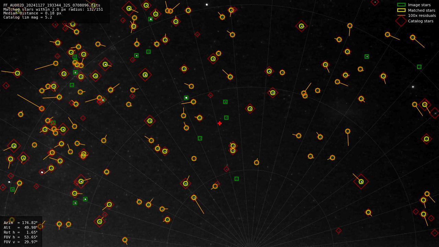Click the yellow Matched stars legend square
This screenshot has width=439, height=247.
401,10
